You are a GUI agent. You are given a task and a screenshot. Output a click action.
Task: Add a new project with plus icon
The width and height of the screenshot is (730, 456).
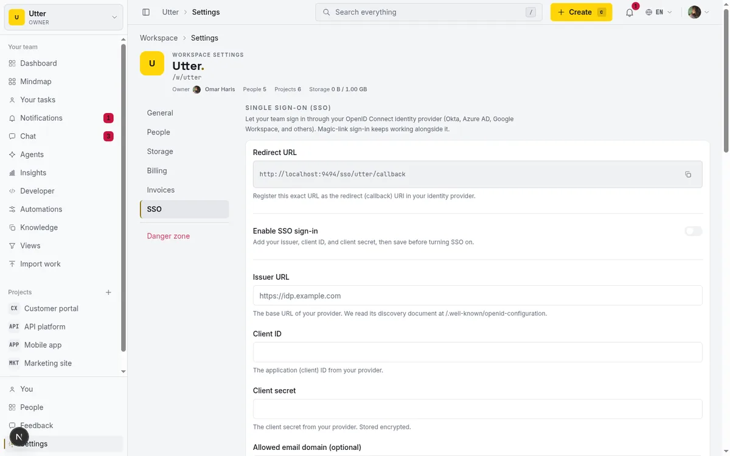[108, 292]
